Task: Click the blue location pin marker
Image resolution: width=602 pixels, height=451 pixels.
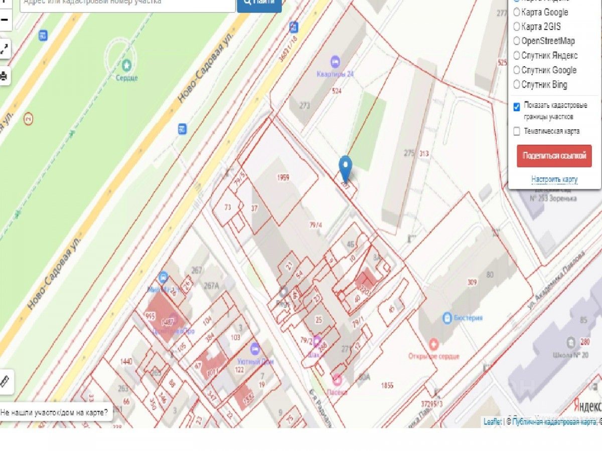Action: (x=345, y=169)
